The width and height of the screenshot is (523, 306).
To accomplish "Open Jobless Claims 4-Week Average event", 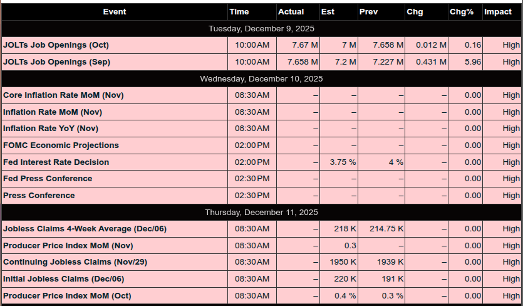I will tap(85, 229).
